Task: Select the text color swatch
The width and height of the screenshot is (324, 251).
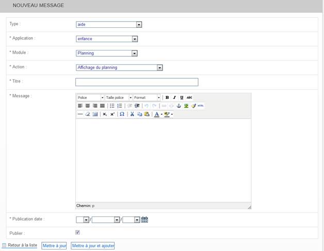Action: point(156,114)
